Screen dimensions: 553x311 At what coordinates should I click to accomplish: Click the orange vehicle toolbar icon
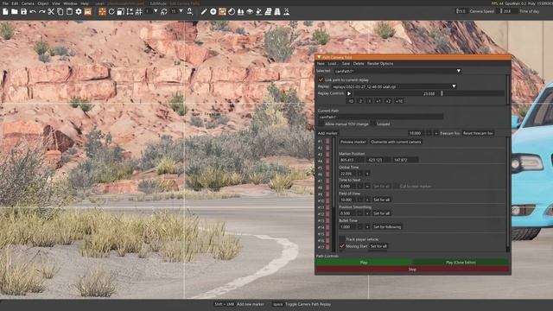pos(88,11)
